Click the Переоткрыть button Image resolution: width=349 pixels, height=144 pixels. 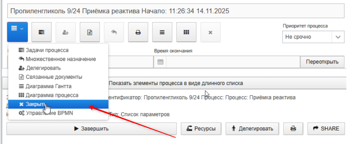pos(322,62)
